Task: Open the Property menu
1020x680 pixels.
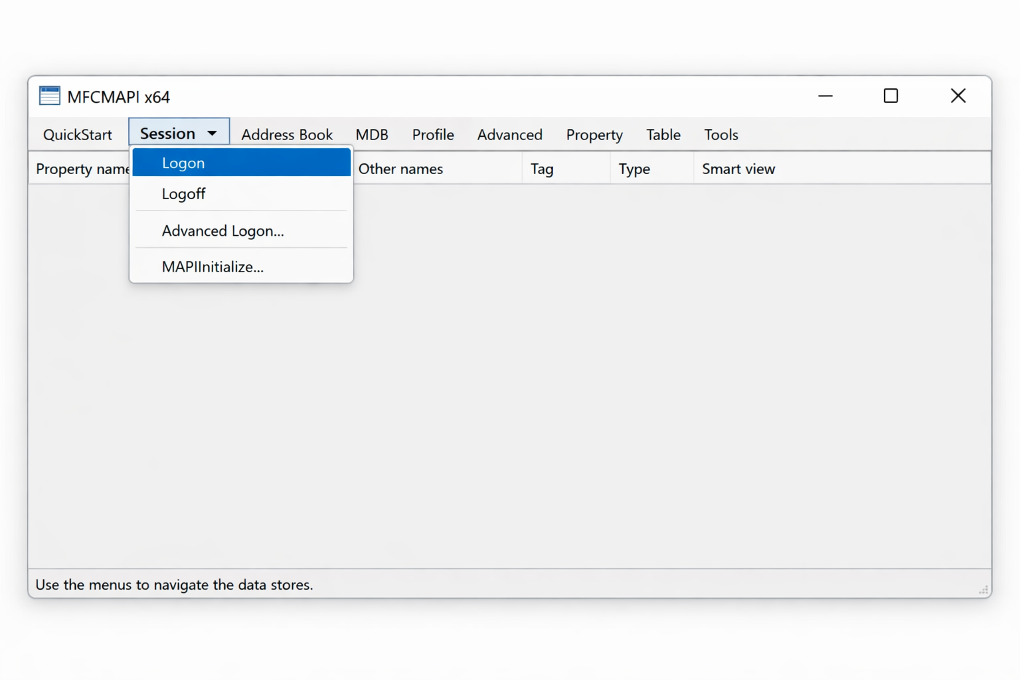Action: click(x=594, y=134)
